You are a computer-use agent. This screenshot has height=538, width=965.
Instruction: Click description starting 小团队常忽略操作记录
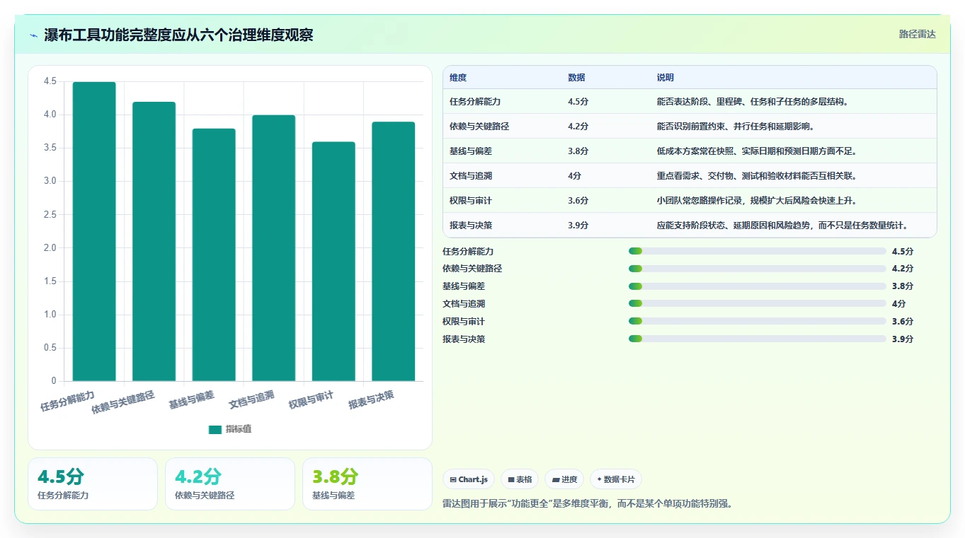(757, 201)
